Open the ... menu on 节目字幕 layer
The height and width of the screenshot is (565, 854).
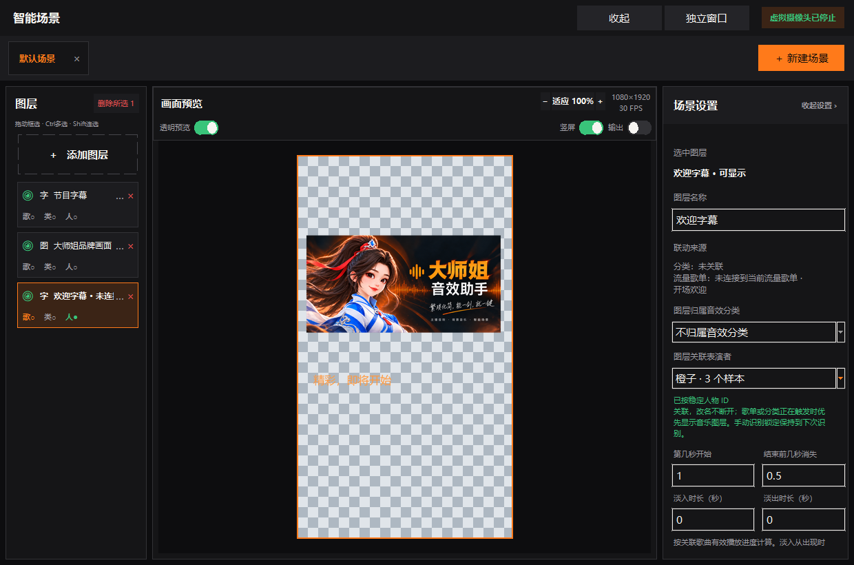(x=120, y=196)
